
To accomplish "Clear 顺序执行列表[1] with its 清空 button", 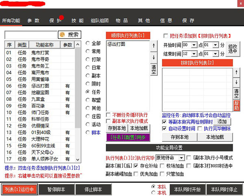I will (153, 69).
